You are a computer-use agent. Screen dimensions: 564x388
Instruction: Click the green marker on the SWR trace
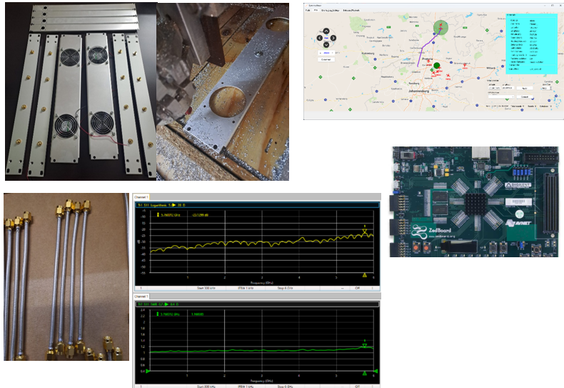click(x=365, y=345)
